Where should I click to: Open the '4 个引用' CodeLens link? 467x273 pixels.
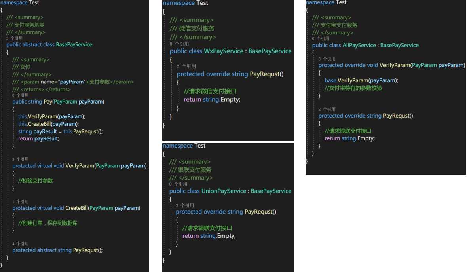20,244
